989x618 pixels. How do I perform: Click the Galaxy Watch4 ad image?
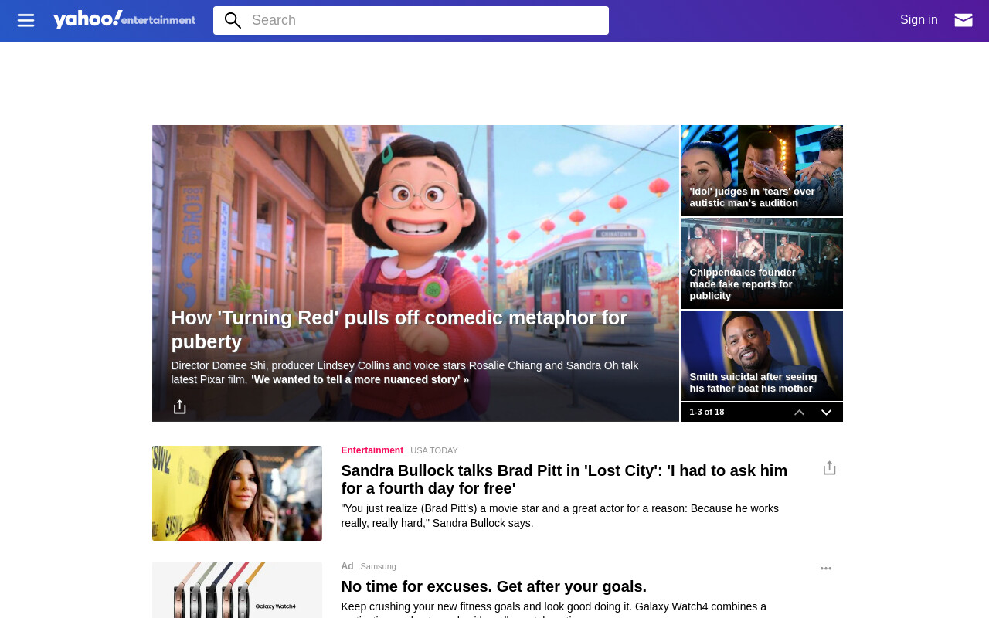pos(237,590)
